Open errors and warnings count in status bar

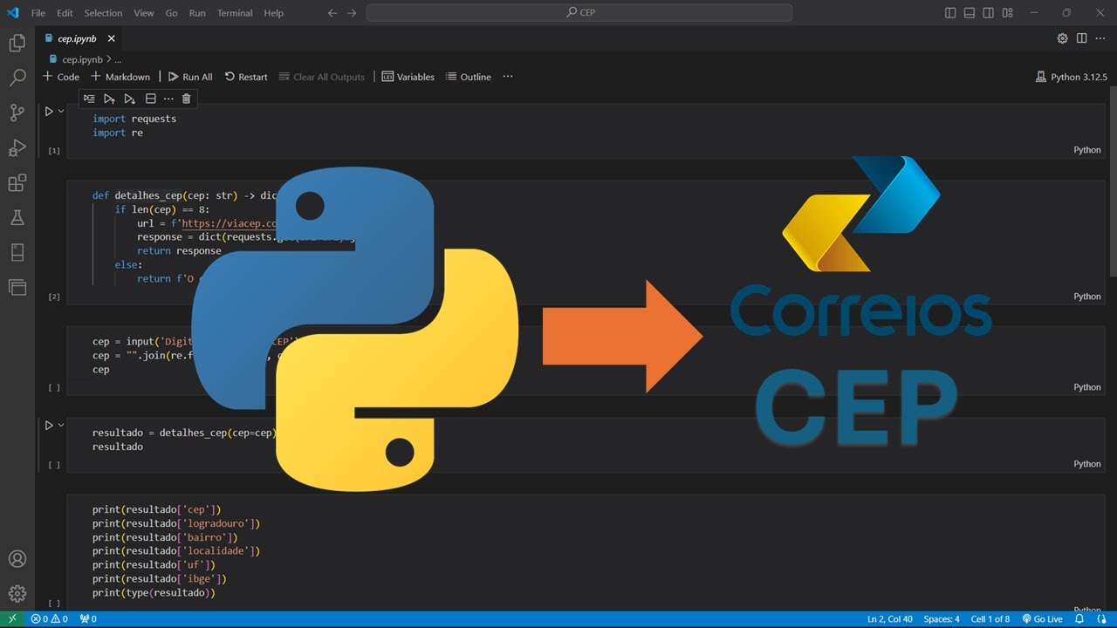(49, 619)
